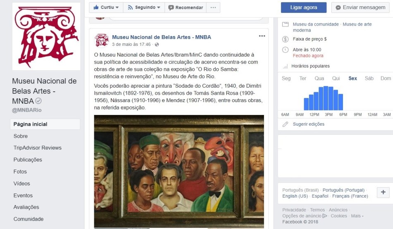Add a language with the plus button
The width and height of the screenshot is (393, 229).
(x=383, y=193)
